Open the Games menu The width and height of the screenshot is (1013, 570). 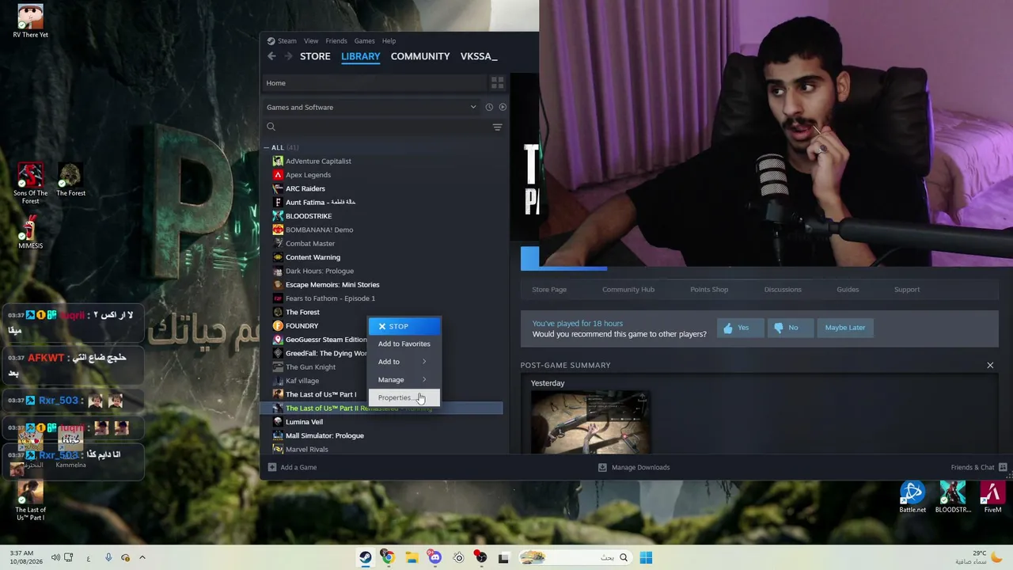(x=365, y=41)
